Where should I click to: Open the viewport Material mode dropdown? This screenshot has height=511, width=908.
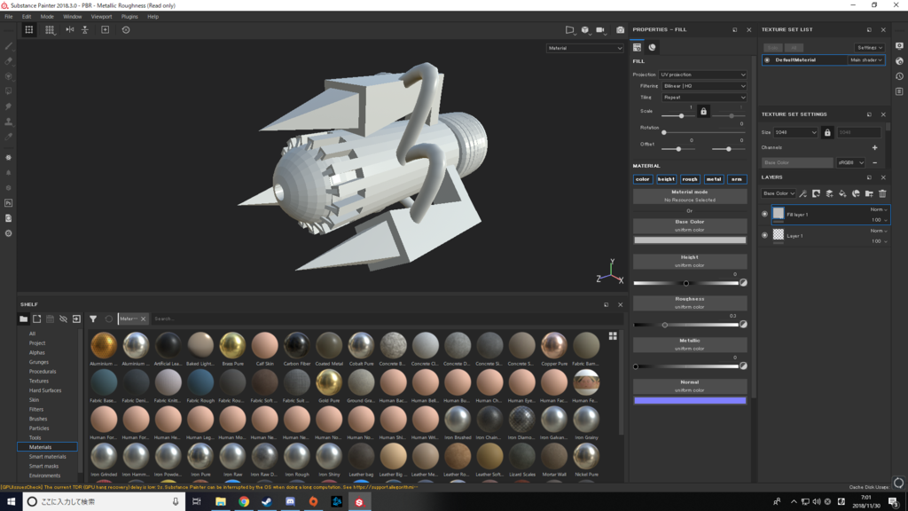pos(585,48)
